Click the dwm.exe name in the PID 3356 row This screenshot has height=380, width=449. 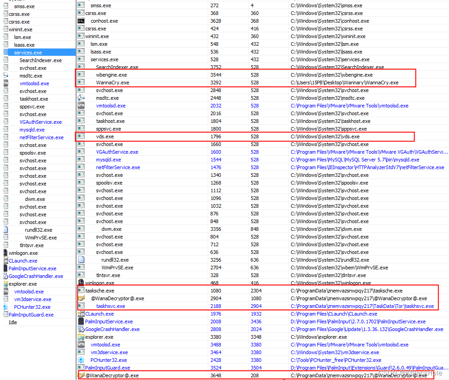point(111,229)
